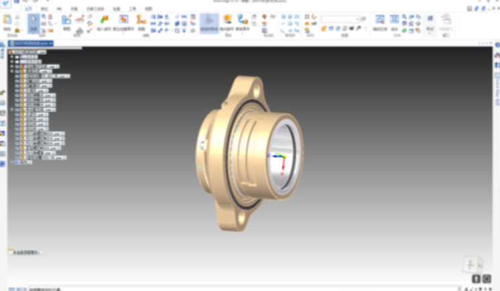Select the open assembly document tab

(x=30, y=44)
